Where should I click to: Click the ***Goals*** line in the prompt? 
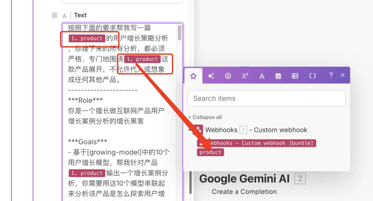click(x=87, y=142)
